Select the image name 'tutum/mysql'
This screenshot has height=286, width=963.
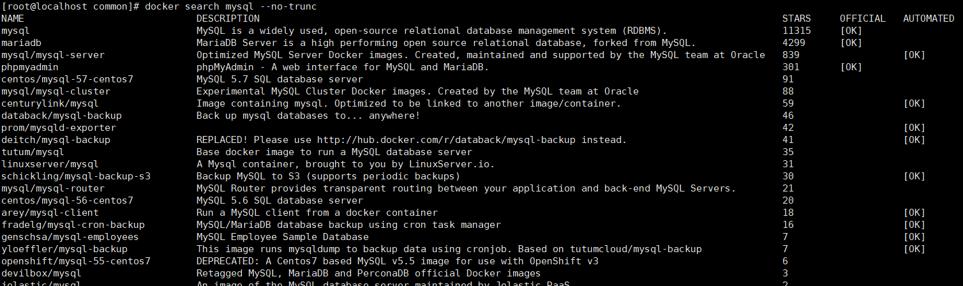coord(33,152)
